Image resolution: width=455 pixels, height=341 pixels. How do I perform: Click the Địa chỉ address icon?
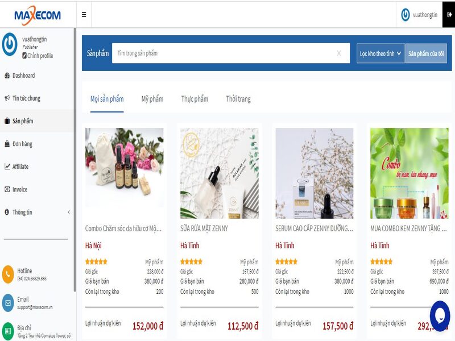coord(8,331)
